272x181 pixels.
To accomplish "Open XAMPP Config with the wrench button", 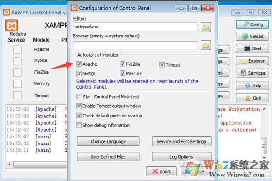I will tap(252, 24).
